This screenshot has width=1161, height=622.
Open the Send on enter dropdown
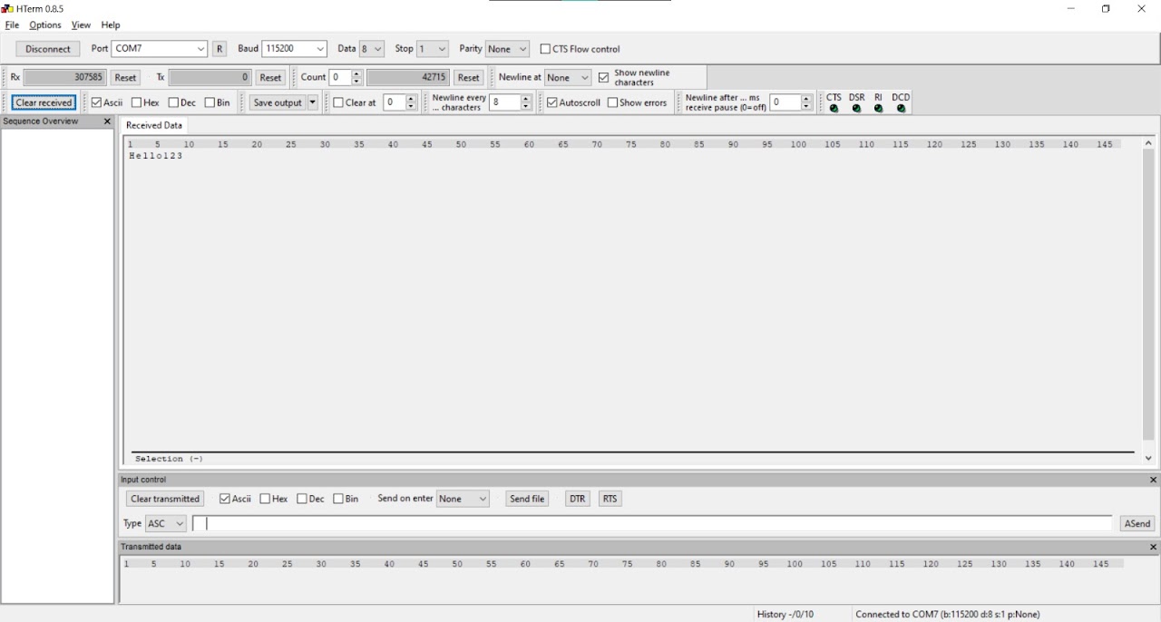tap(463, 499)
